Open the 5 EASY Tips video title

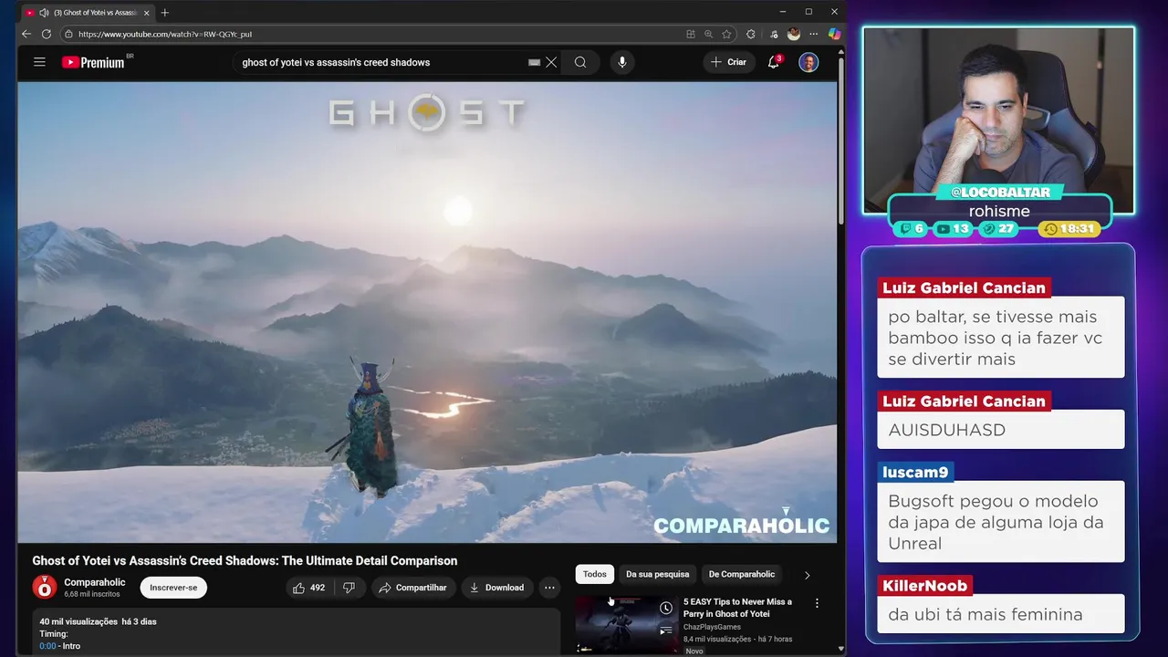point(738,608)
